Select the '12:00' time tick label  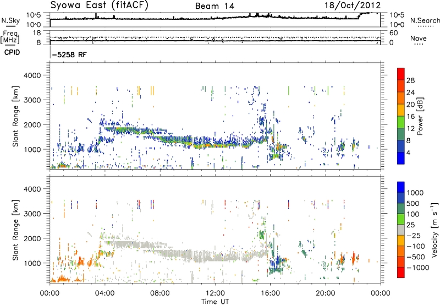[215, 293]
